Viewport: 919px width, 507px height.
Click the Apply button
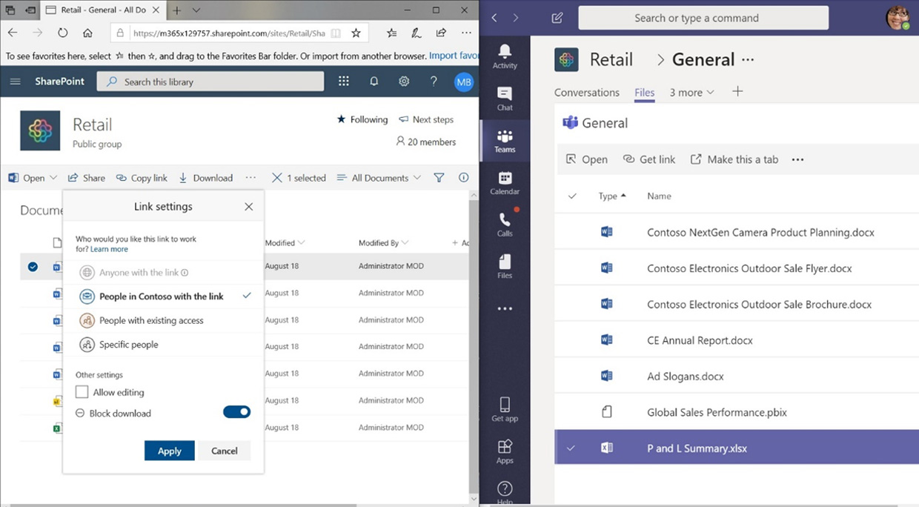[x=169, y=451]
